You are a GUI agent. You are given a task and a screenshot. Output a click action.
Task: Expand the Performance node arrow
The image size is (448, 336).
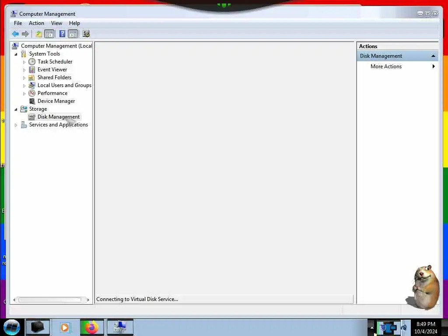tap(24, 94)
